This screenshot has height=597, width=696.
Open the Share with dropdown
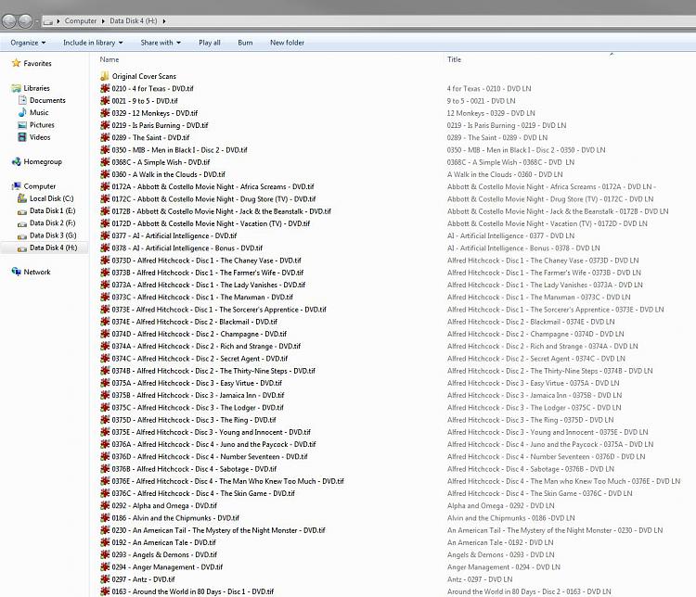coord(161,43)
